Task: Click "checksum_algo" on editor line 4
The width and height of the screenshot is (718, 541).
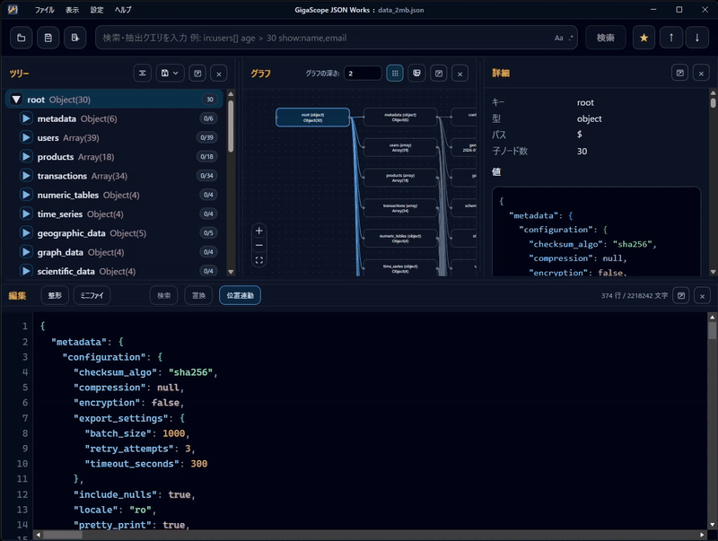Action: click(x=116, y=372)
